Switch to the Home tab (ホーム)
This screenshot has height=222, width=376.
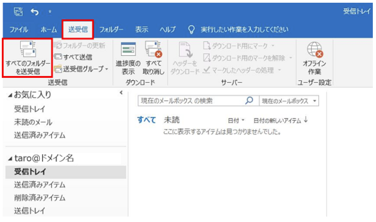(48, 29)
